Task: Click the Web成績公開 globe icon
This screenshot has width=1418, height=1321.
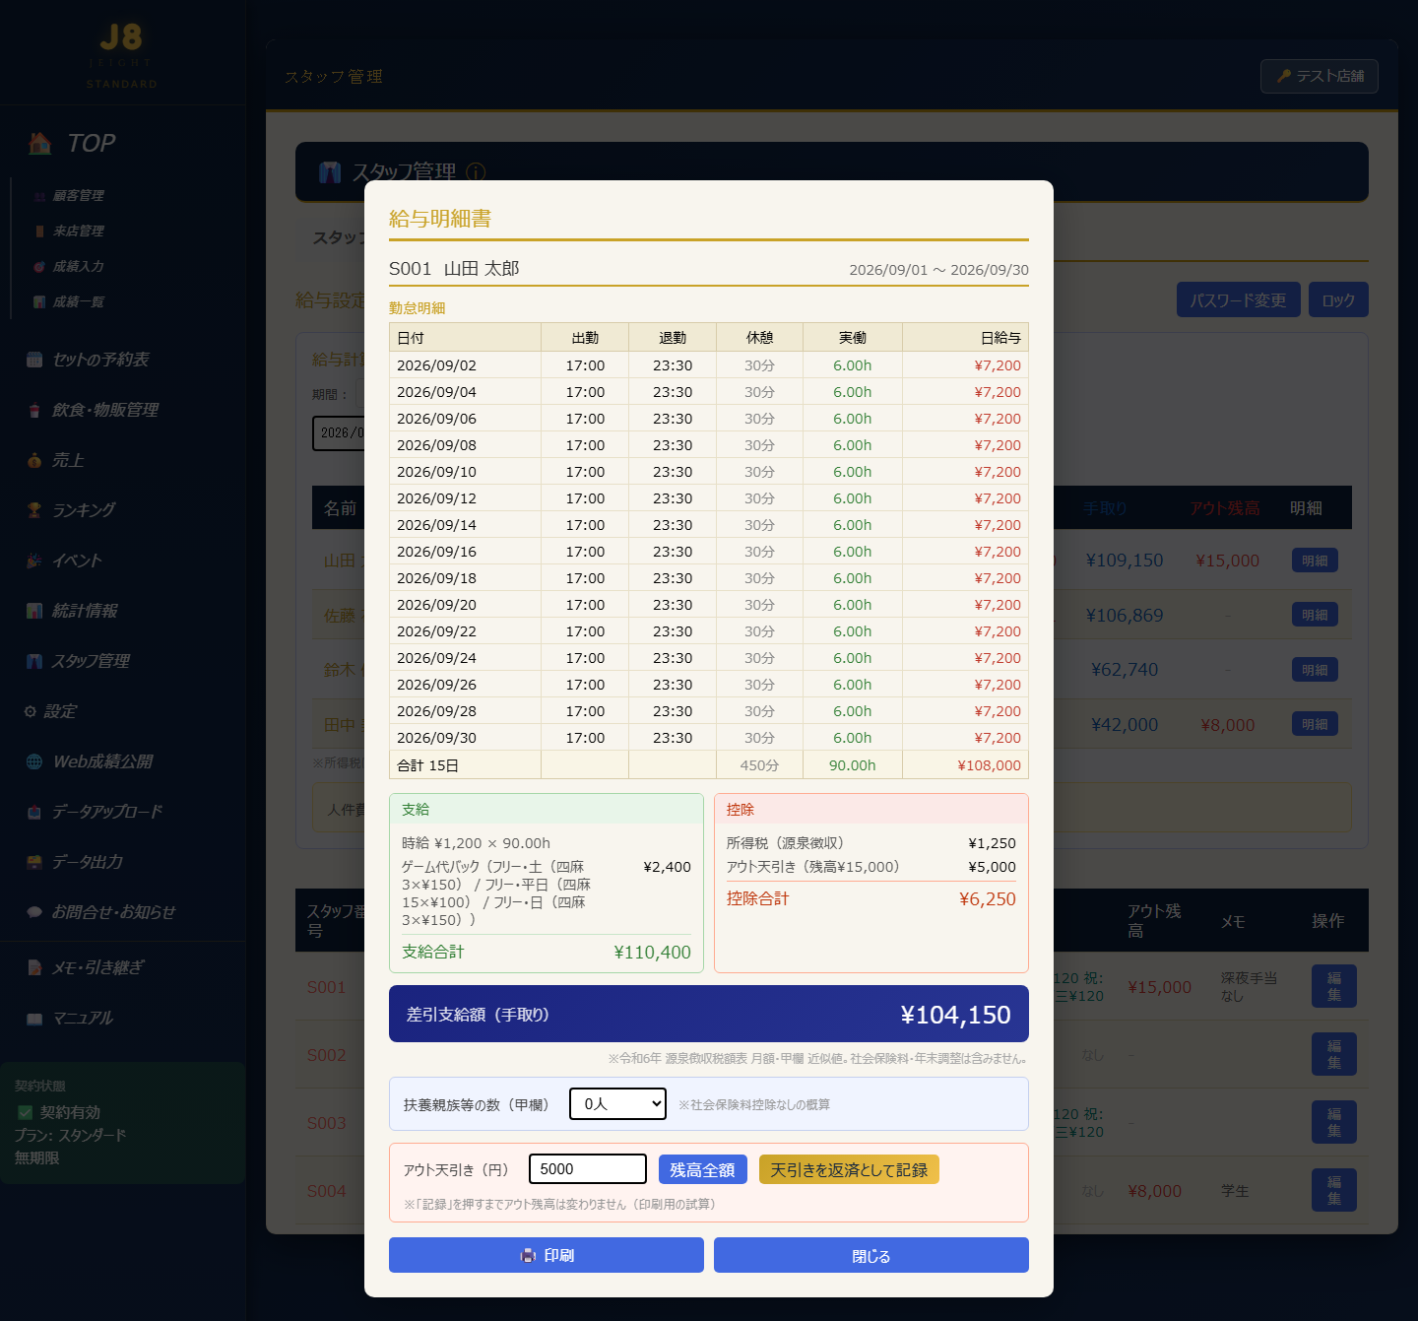Action: pyautogui.click(x=34, y=761)
